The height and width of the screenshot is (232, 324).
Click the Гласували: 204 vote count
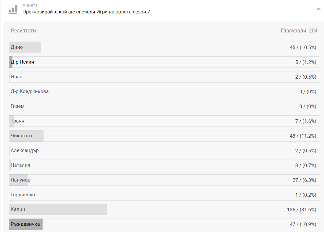299,30
